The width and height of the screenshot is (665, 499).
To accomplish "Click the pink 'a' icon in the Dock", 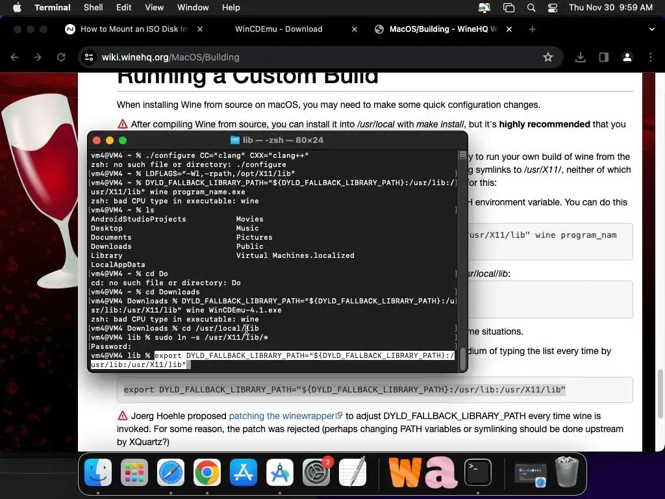I will (x=441, y=472).
